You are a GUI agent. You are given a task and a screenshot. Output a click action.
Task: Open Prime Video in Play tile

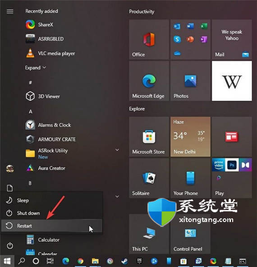click(219, 165)
